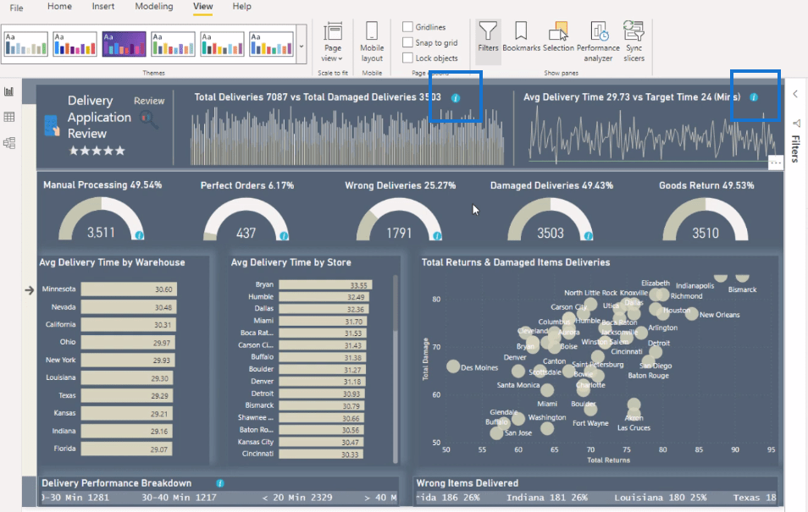The image size is (808, 512).
Task: Open the Performance analyzer pane
Action: click(x=598, y=42)
